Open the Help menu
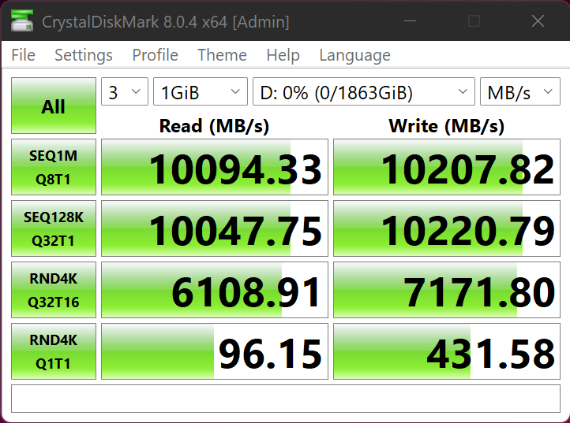The image size is (570, 423). [283, 55]
